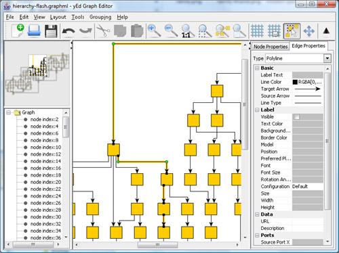Screen dimensions: 339x253
Task: Collapse the Graph tree root
Action: (8, 112)
